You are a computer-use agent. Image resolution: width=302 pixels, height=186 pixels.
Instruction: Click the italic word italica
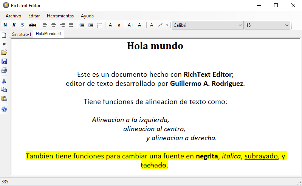pyautogui.click(x=231, y=156)
